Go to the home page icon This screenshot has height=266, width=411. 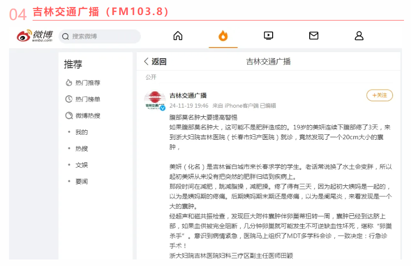pyautogui.click(x=178, y=36)
